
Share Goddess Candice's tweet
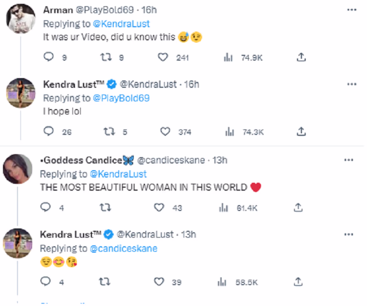pos(299,208)
